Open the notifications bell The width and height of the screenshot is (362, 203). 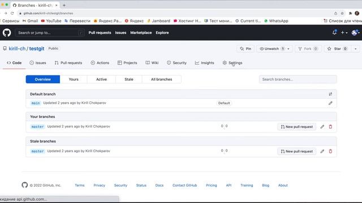tap(334, 33)
